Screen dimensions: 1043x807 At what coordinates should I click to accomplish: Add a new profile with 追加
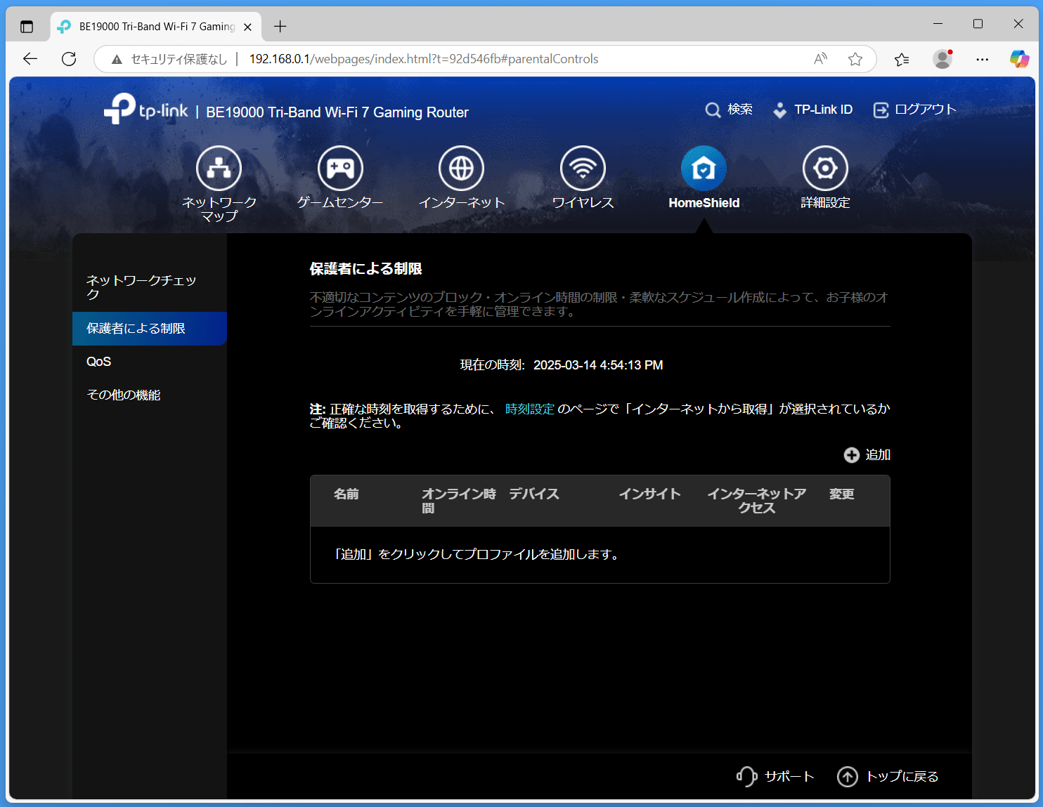[867, 455]
